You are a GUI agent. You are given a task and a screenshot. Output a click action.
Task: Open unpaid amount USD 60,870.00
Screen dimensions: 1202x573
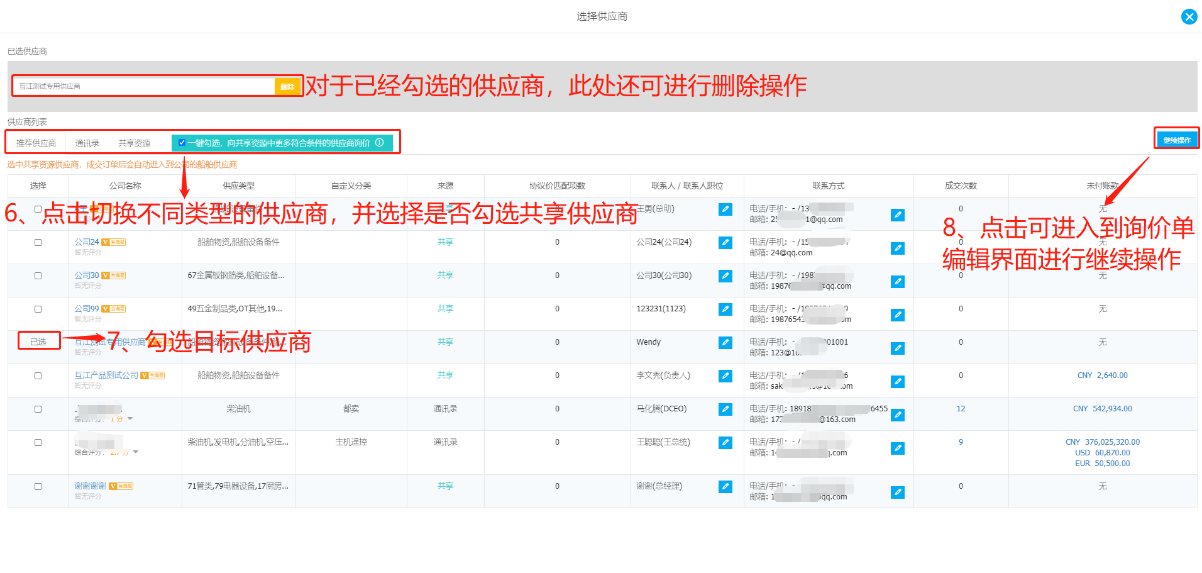click(1103, 453)
